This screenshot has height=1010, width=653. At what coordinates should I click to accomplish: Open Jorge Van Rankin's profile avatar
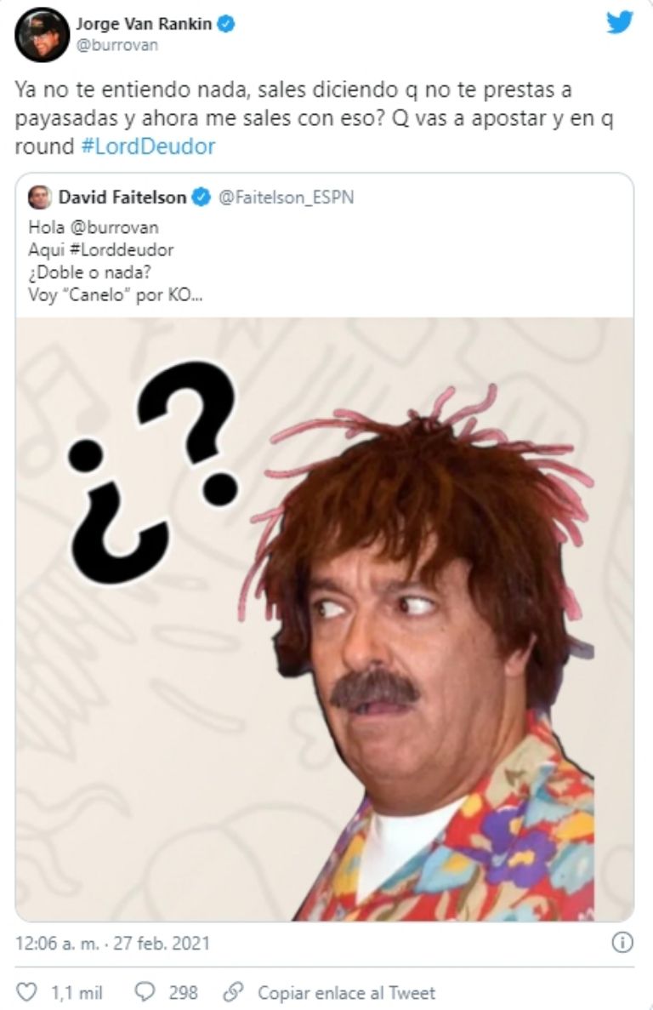click(x=42, y=35)
